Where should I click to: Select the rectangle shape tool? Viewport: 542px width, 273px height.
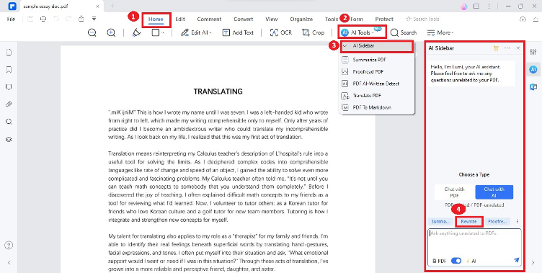point(156,32)
